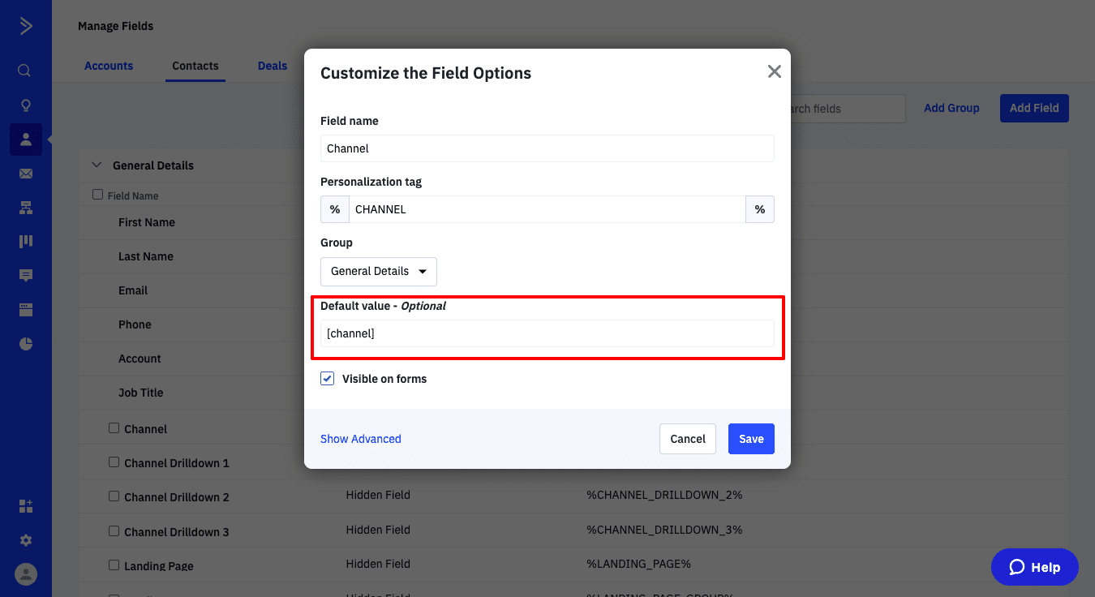Cancel the Customize Field dialog
Screen dimensions: 1095x597
(688, 439)
